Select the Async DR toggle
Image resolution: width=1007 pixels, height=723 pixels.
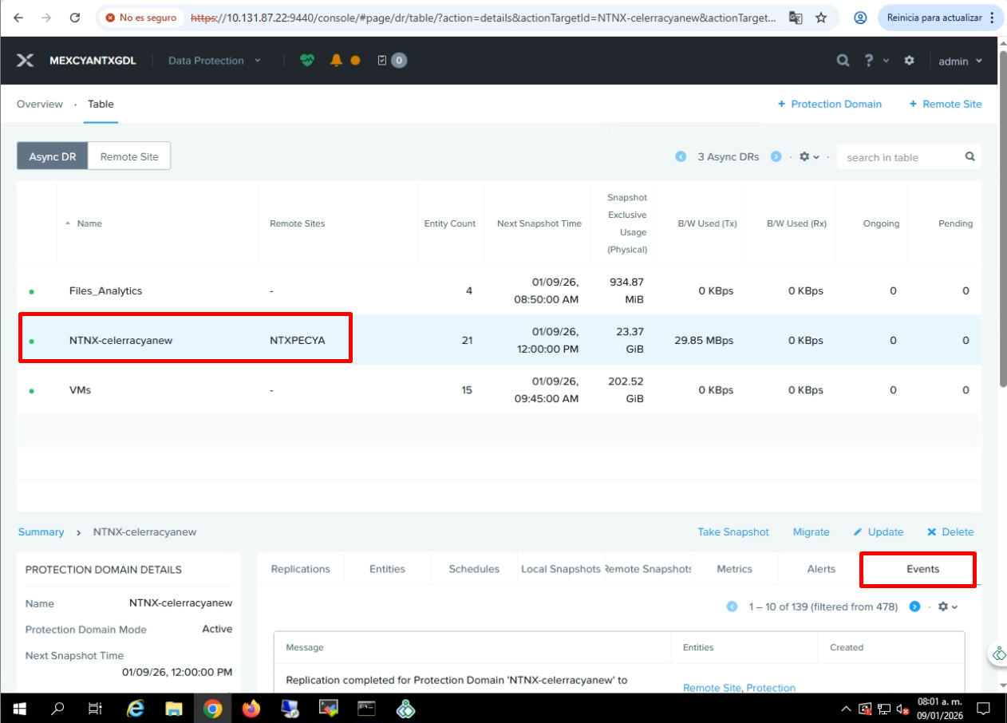53,156
